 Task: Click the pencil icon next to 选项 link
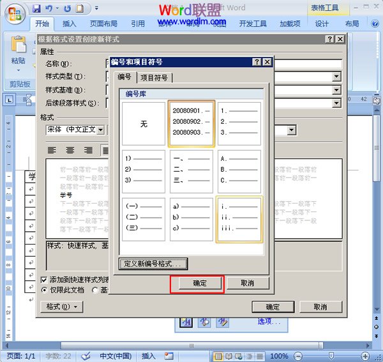coord(223,322)
